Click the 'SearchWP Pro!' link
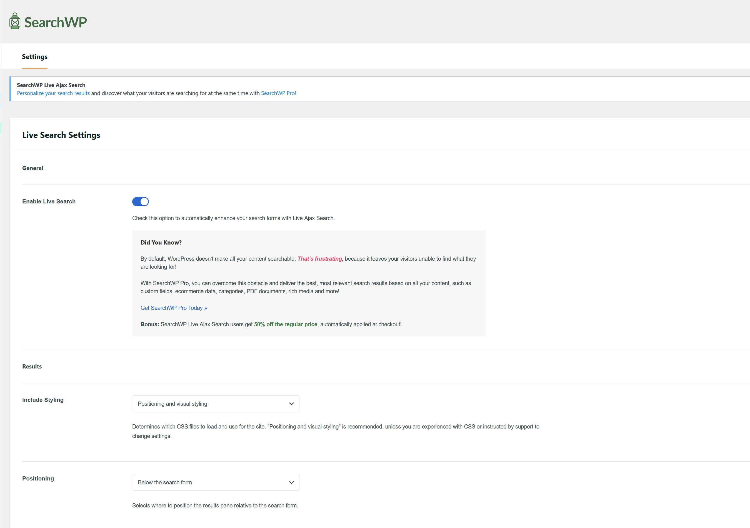The width and height of the screenshot is (750, 528). [x=278, y=93]
